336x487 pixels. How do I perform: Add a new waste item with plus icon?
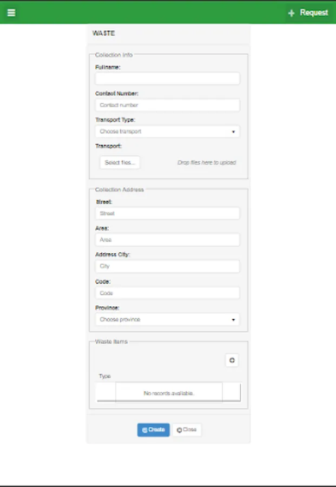pyautogui.click(x=232, y=360)
